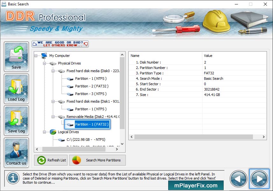
Task: Click the '4. Search Mode :' row
Action: [x=198, y=78]
